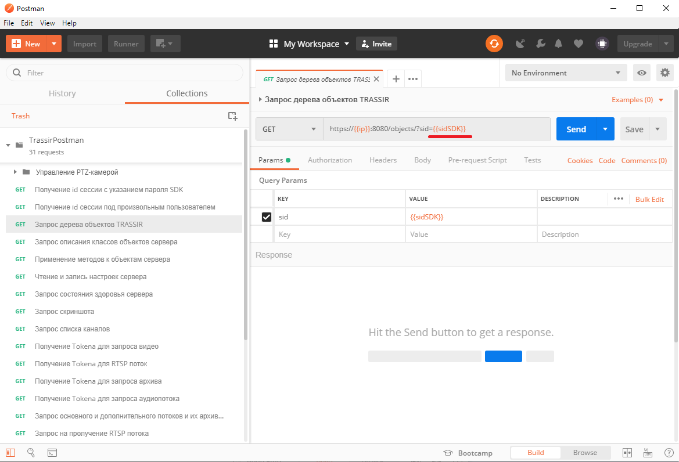Open the help question mark icon
The width and height of the screenshot is (679, 462).
tap(669, 453)
